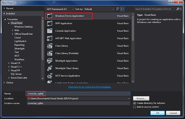The image size is (185, 119).
Task: Select Test template category
Action: tap(16, 52)
